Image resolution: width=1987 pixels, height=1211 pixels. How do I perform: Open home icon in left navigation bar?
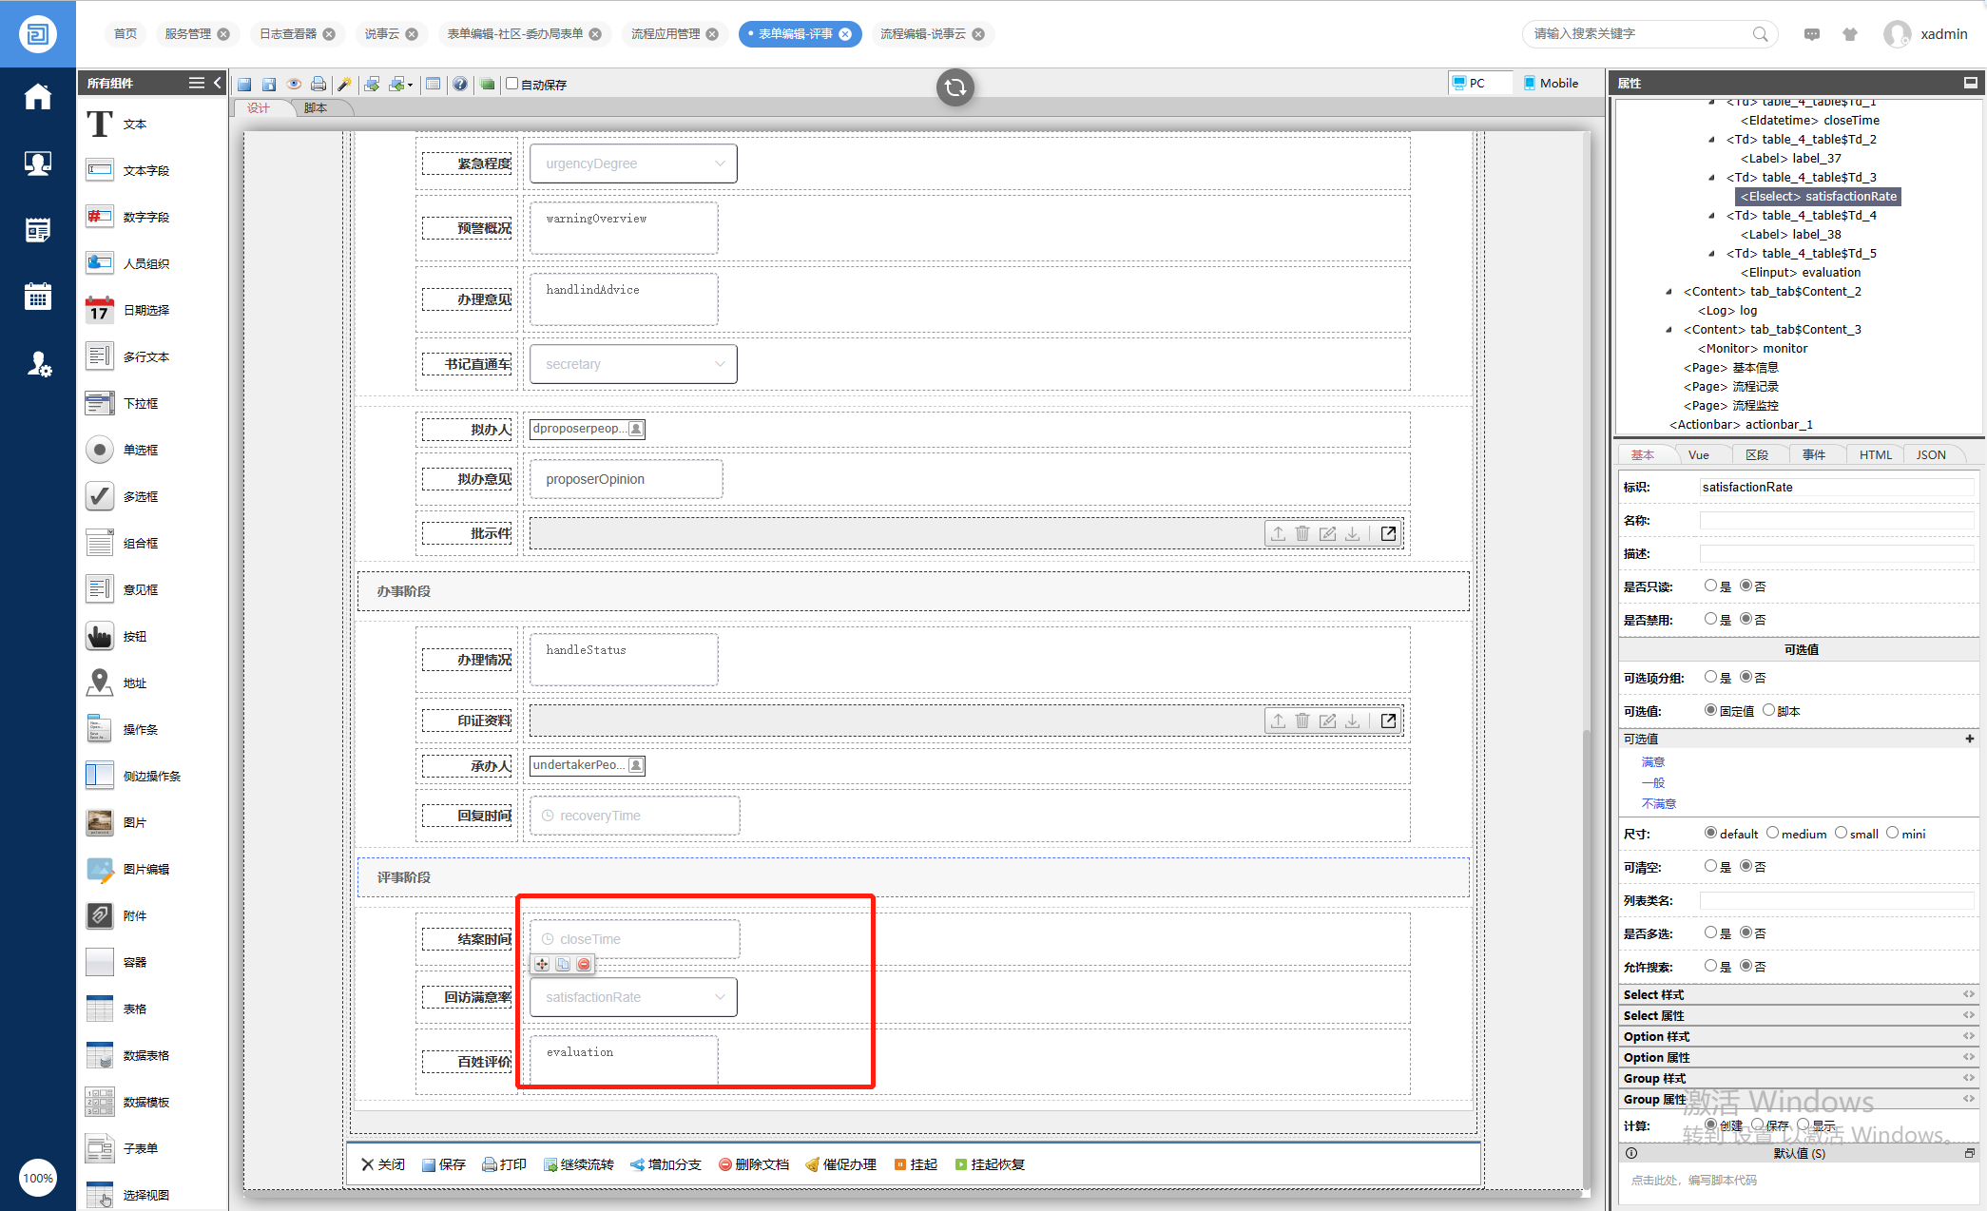[x=38, y=97]
